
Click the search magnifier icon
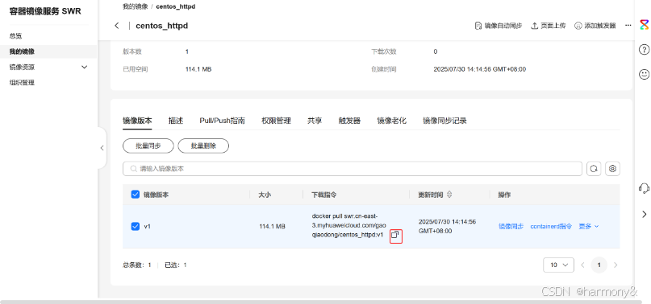coord(133,169)
